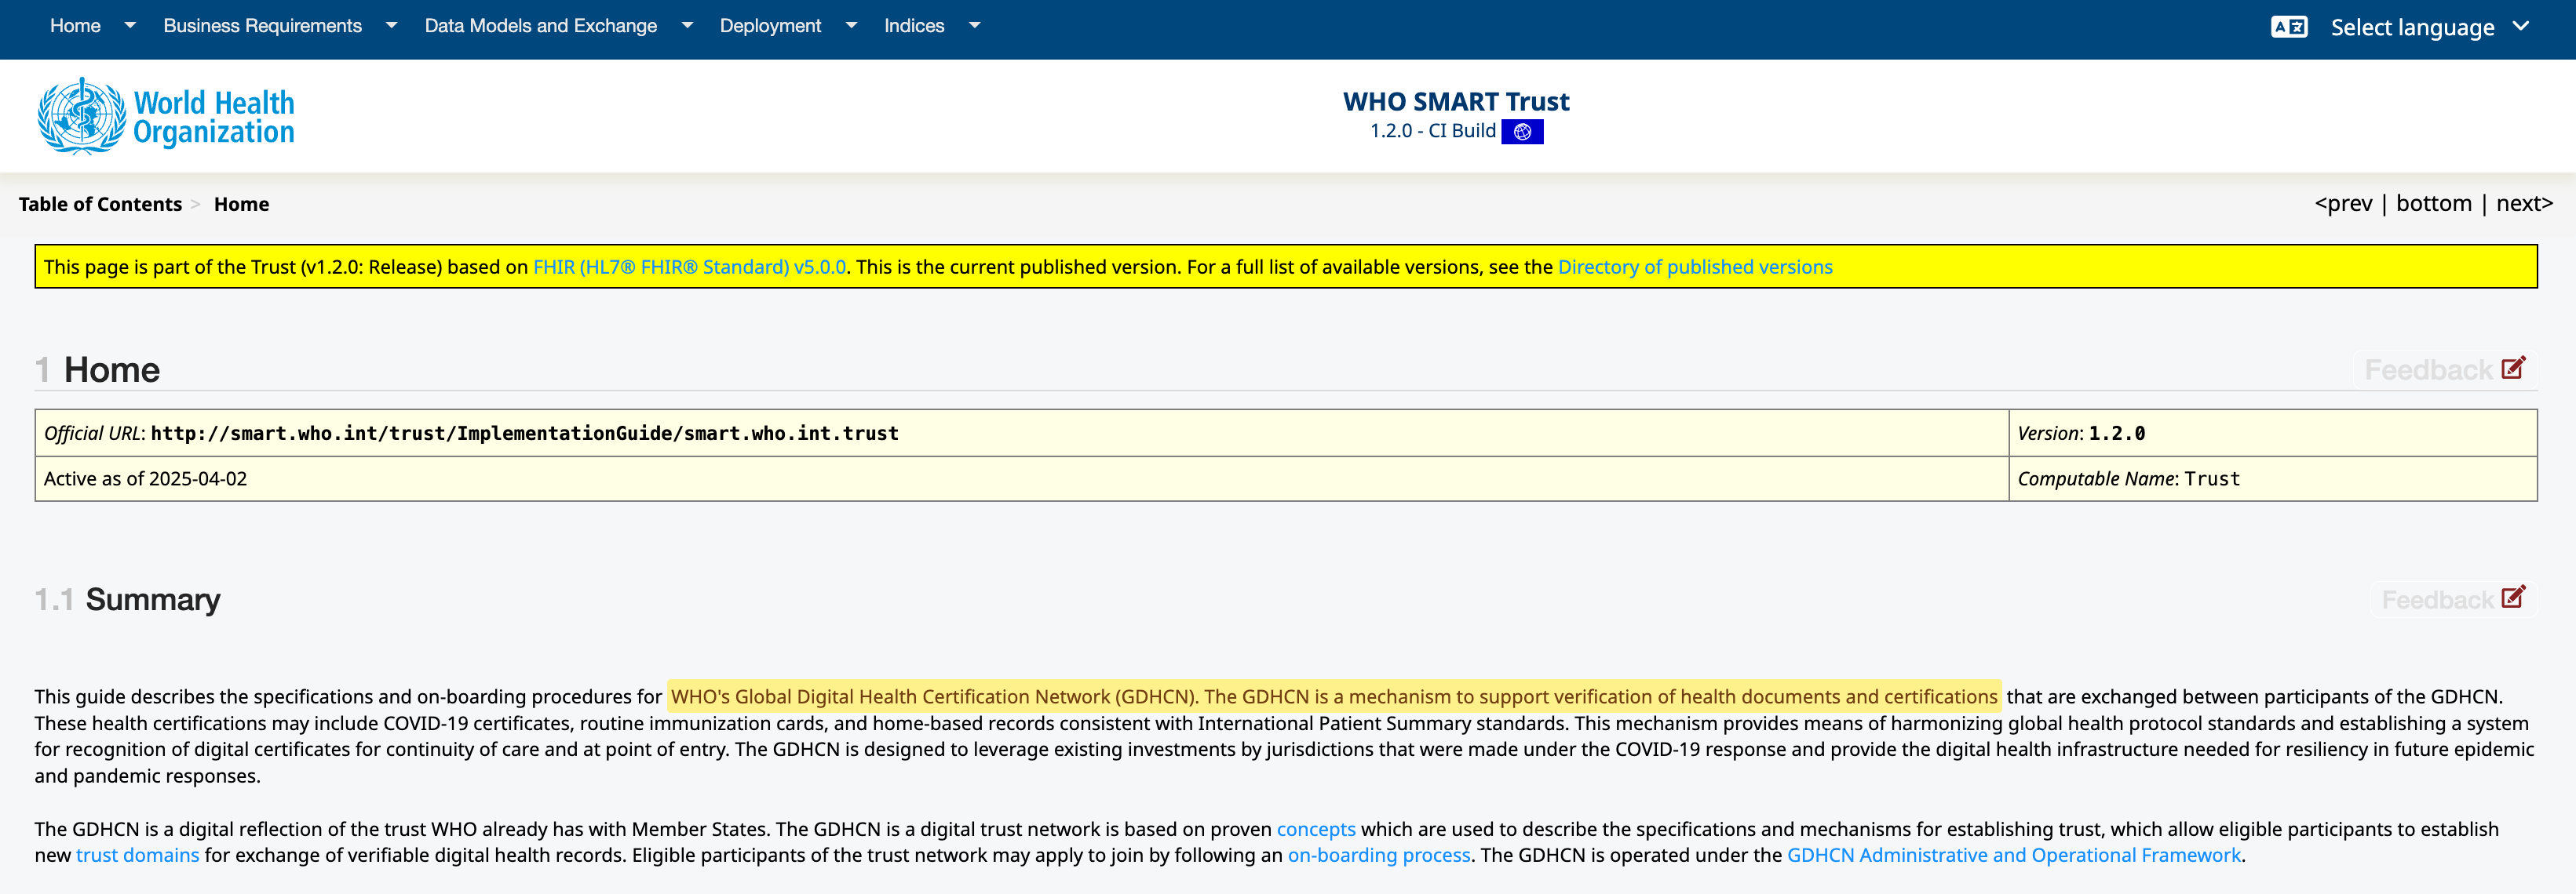
Task: Expand the Business Requirements dropdown arrow
Action: coord(391,26)
